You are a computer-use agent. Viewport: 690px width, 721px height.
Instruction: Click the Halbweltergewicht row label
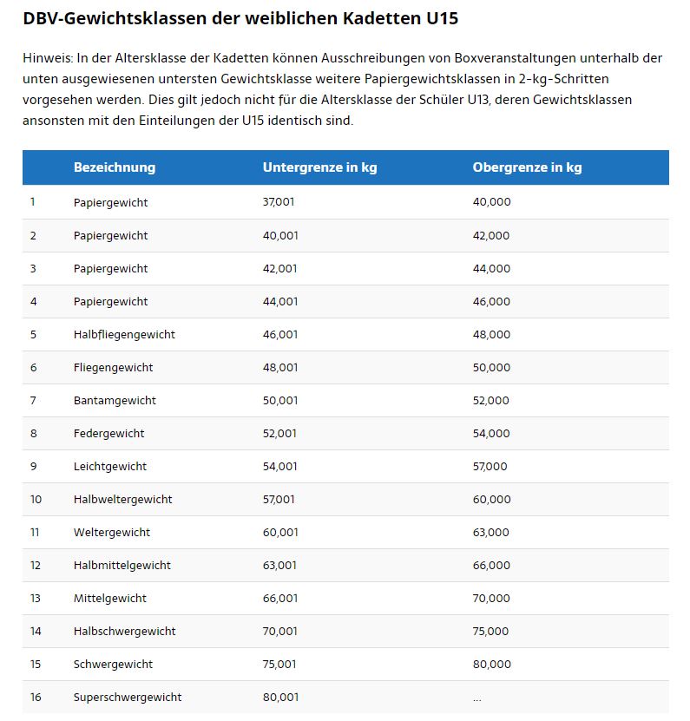tap(123, 500)
